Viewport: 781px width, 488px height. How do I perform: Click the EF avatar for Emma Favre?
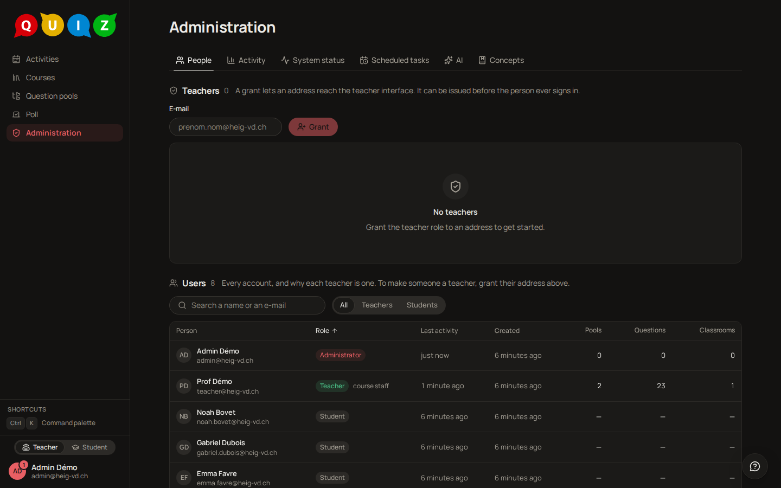(x=184, y=478)
